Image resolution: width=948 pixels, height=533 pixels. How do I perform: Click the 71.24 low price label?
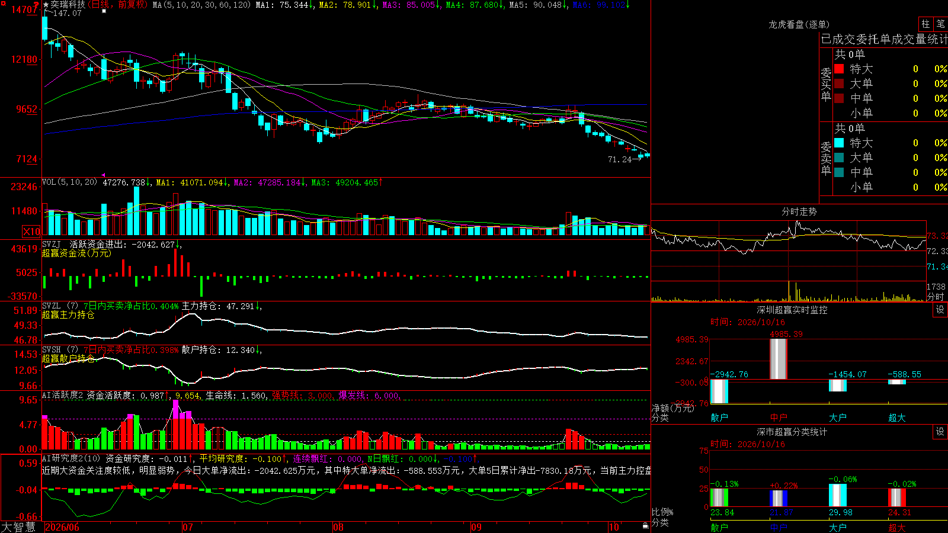coord(620,159)
